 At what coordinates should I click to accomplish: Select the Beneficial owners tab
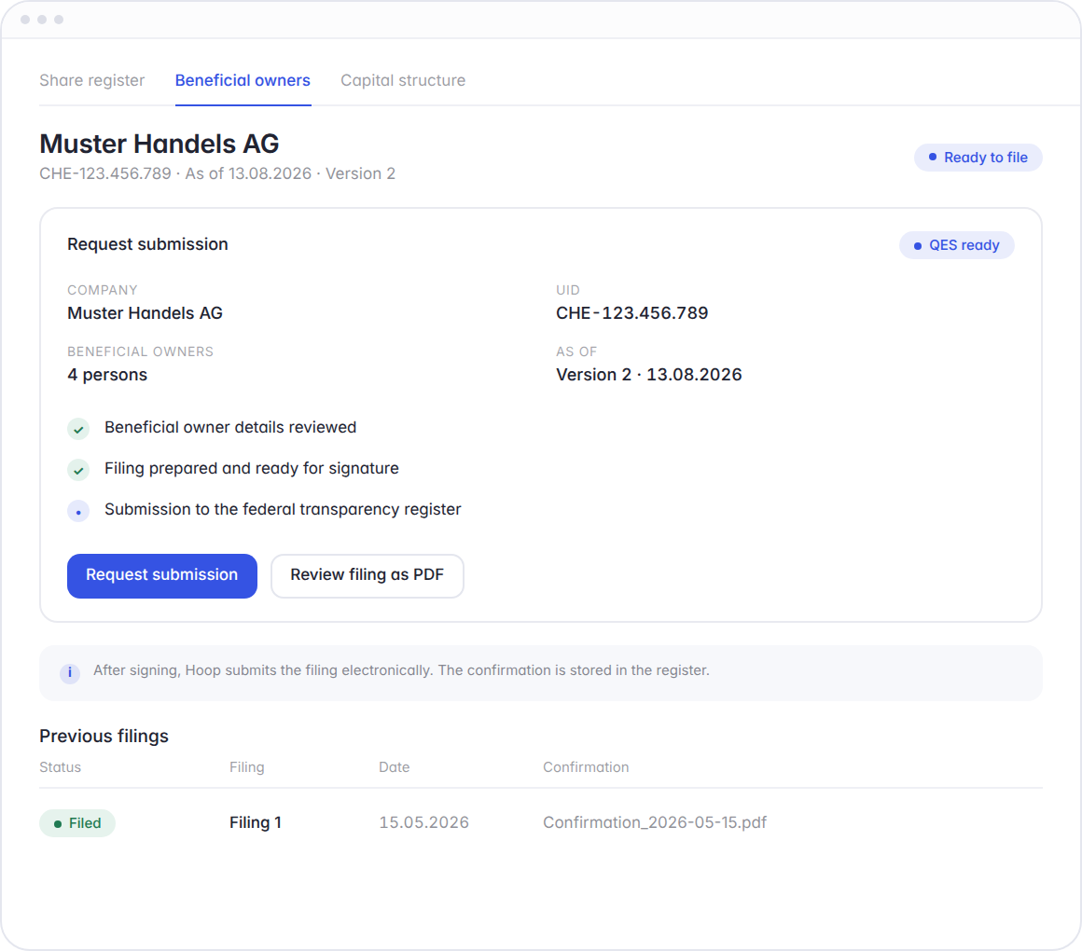(x=243, y=81)
